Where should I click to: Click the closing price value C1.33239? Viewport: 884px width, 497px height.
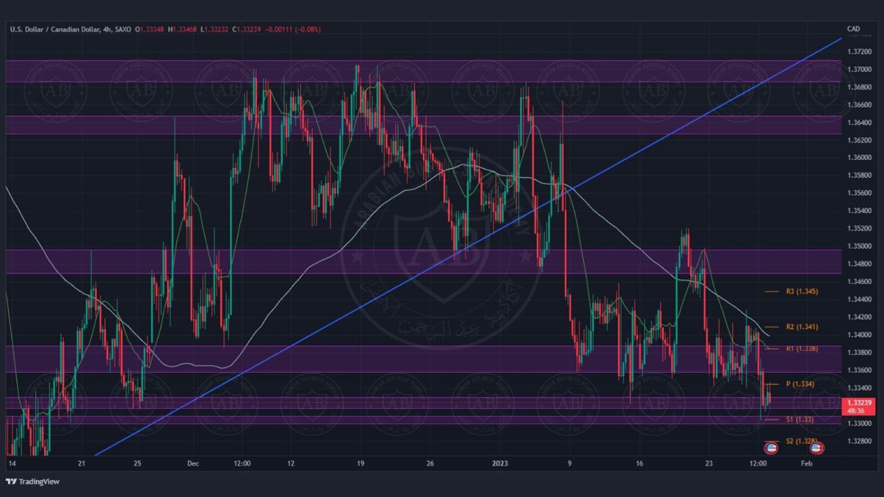point(246,29)
